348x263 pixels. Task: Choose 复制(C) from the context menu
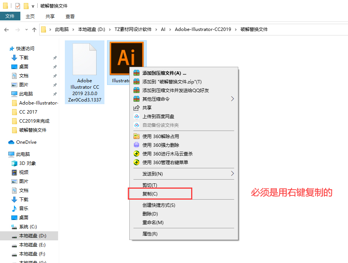[184, 194]
